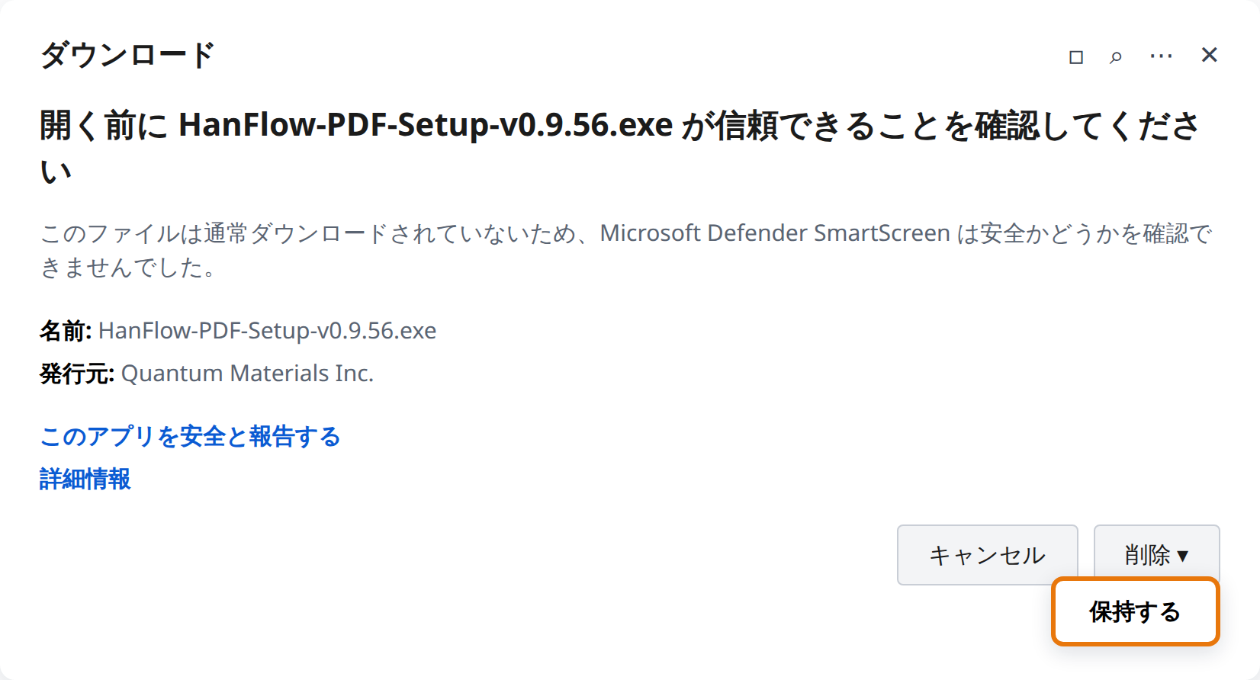
Task: Select 保持する from the dropdown menu
Action: (x=1136, y=612)
